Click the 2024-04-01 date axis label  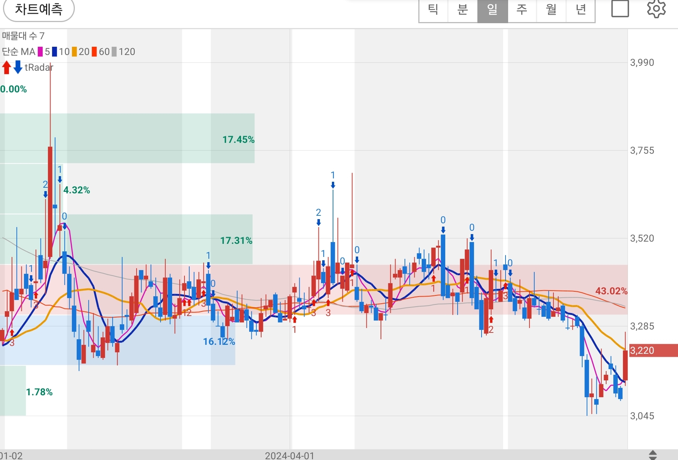pos(290,456)
